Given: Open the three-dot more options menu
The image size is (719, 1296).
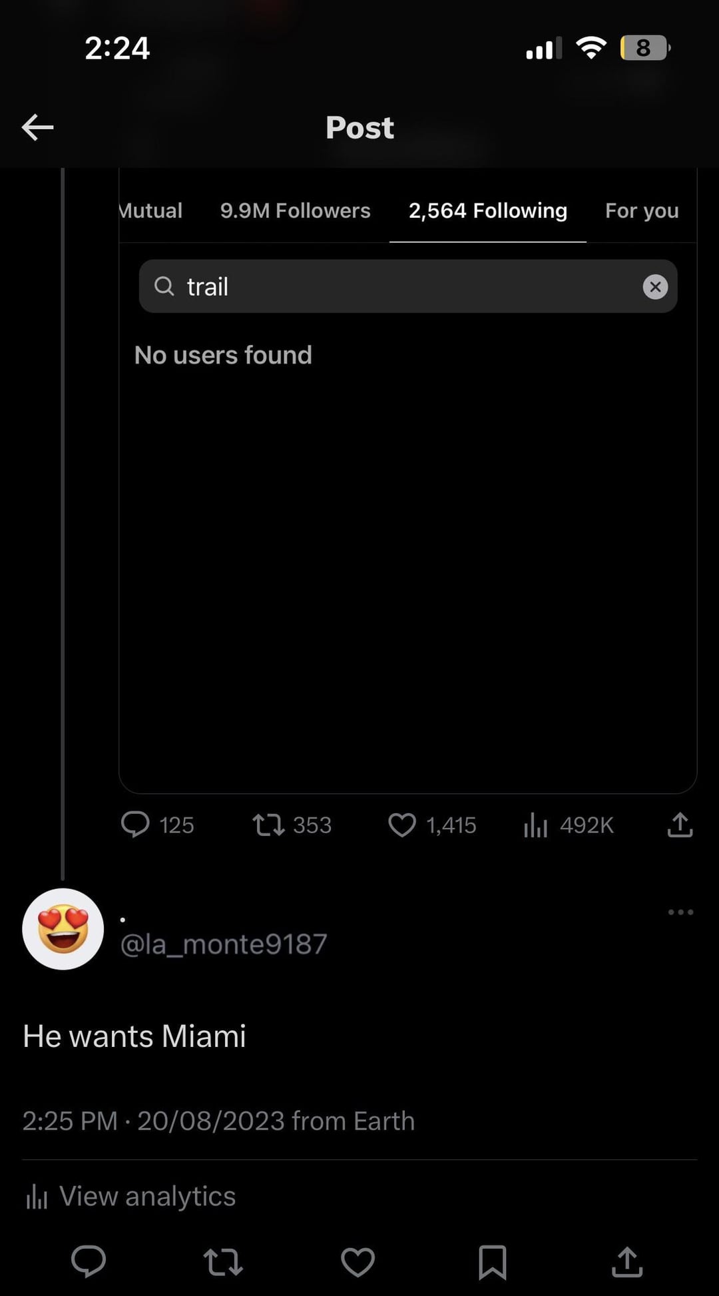Looking at the screenshot, I should (x=680, y=912).
